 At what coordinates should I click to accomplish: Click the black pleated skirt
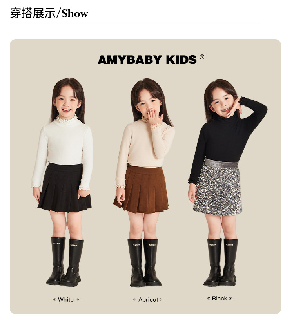click(65, 187)
